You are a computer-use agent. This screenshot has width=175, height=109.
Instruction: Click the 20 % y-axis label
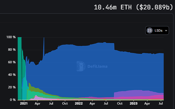tap(12, 87)
